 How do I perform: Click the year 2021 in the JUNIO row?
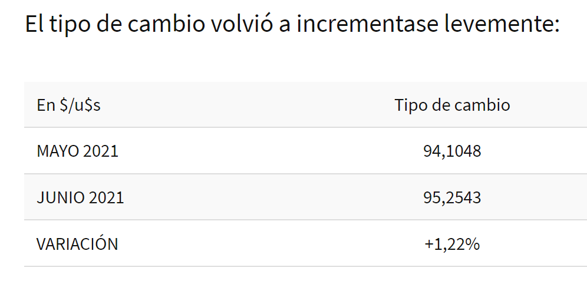[x=107, y=197]
